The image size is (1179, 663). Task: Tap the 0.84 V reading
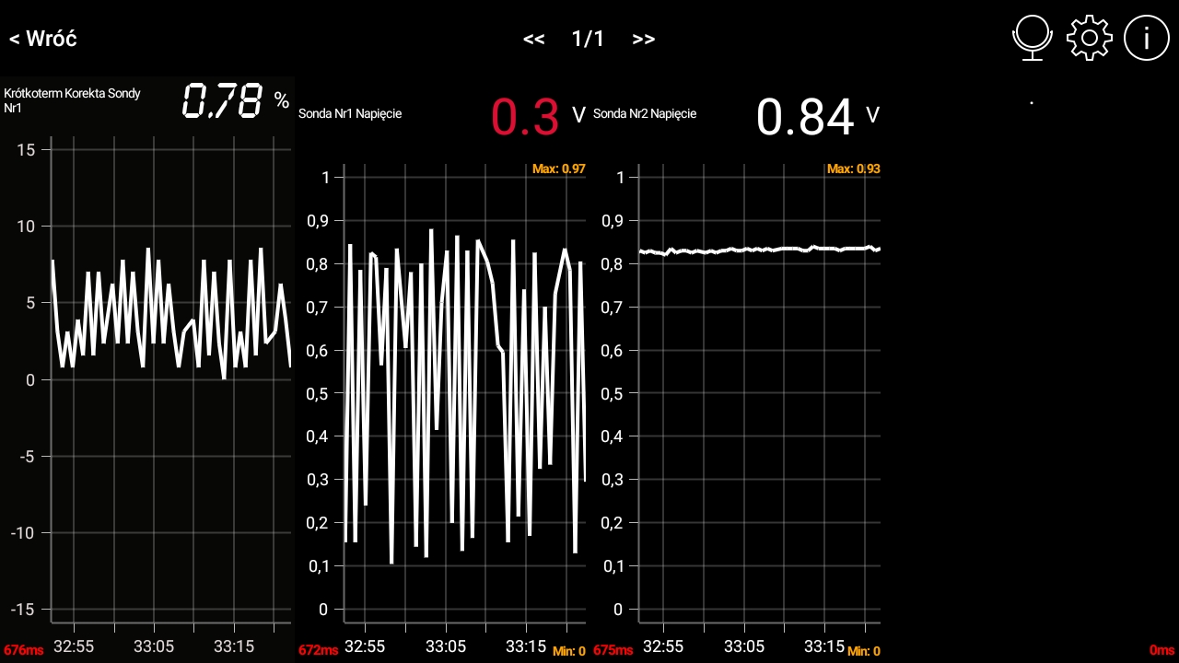click(x=816, y=117)
